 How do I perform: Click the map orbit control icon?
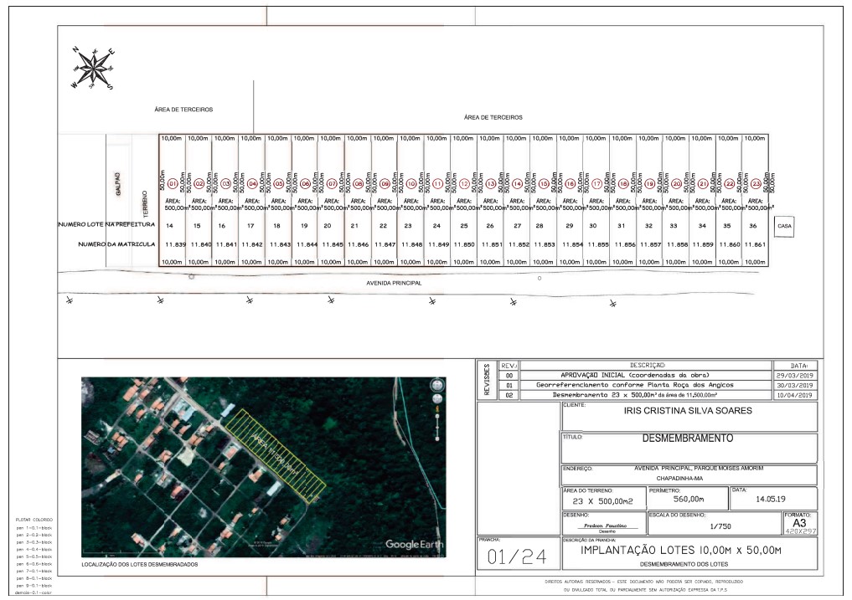437,385
